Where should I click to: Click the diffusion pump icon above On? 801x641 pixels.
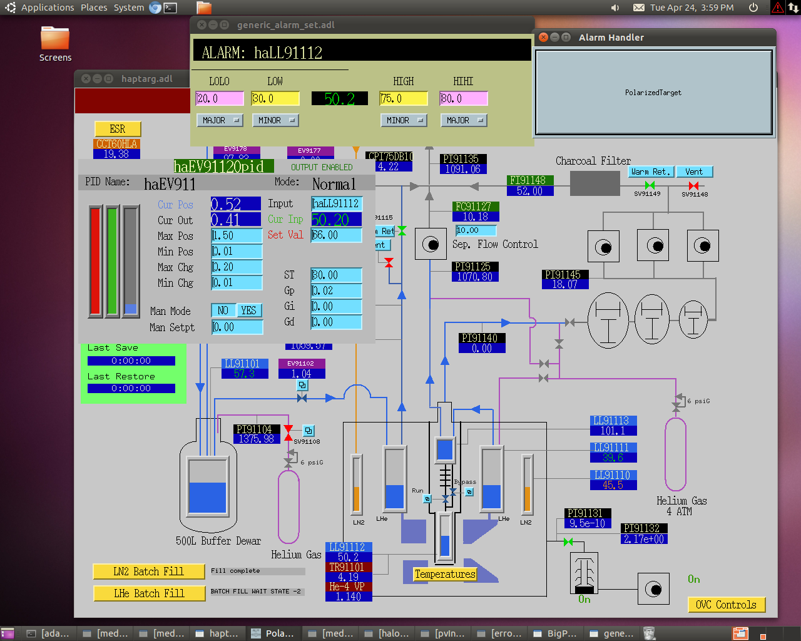[584, 573]
